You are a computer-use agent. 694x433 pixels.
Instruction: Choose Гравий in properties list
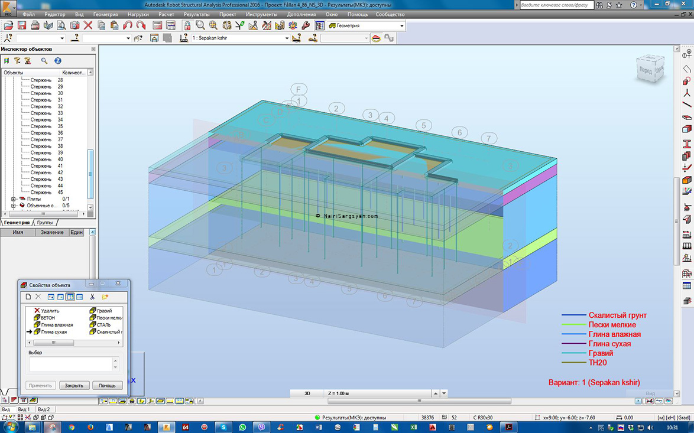(x=101, y=311)
